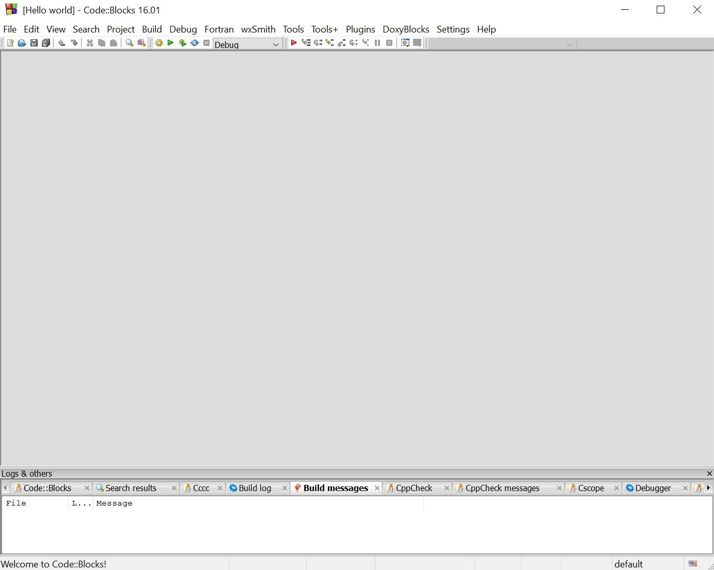Click the Abort build icon
Image resolution: width=714 pixels, height=570 pixels.
point(207,43)
